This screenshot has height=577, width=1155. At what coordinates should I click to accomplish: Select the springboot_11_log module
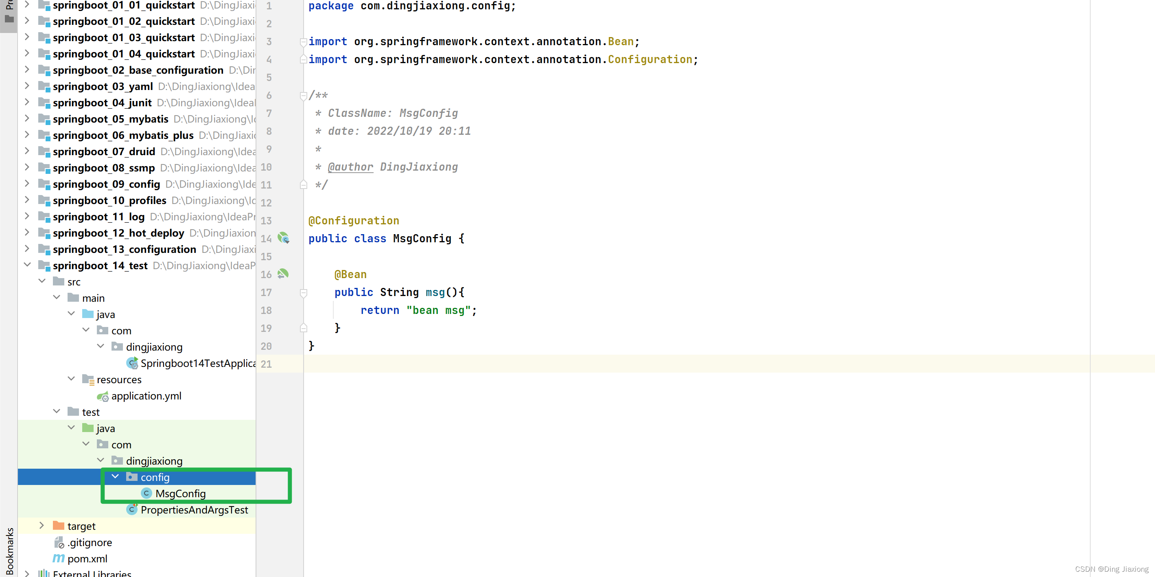(x=98, y=216)
